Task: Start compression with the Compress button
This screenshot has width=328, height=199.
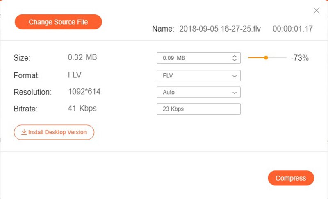Action: tap(291, 178)
